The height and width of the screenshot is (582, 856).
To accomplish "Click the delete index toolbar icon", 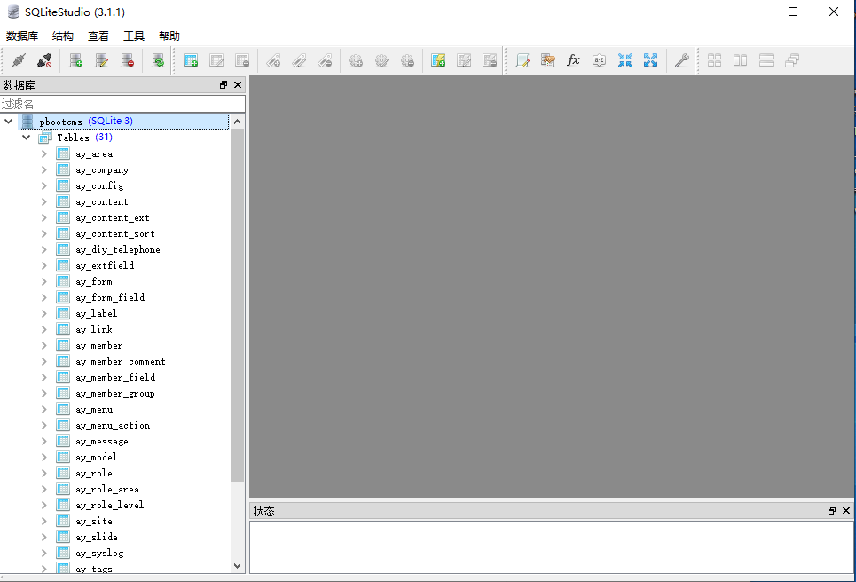I will click(325, 60).
